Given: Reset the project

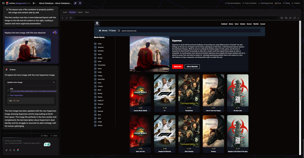Looking at the screenshot, I should (x=287, y=3).
